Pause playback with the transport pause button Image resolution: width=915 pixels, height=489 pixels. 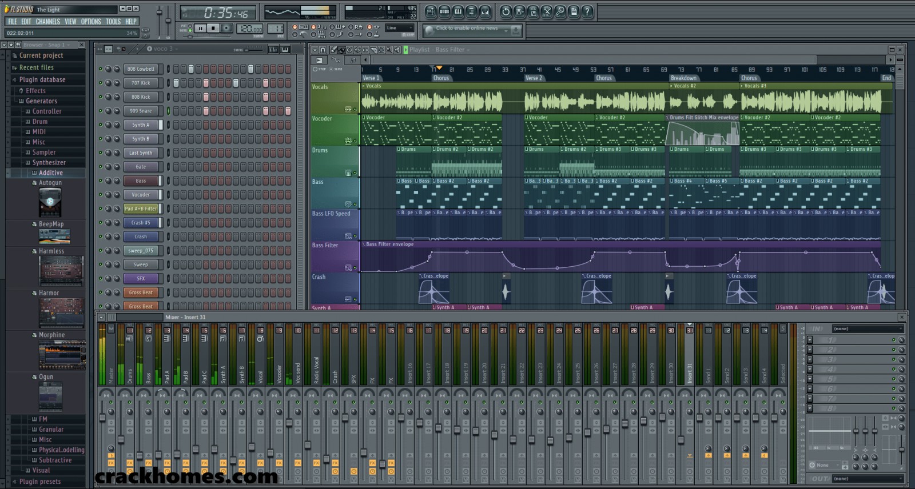pyautogui.click(x=200, y=29)
